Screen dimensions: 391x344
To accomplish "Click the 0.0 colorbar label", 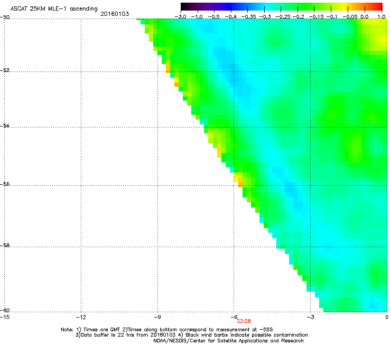I will pos(365,17).
